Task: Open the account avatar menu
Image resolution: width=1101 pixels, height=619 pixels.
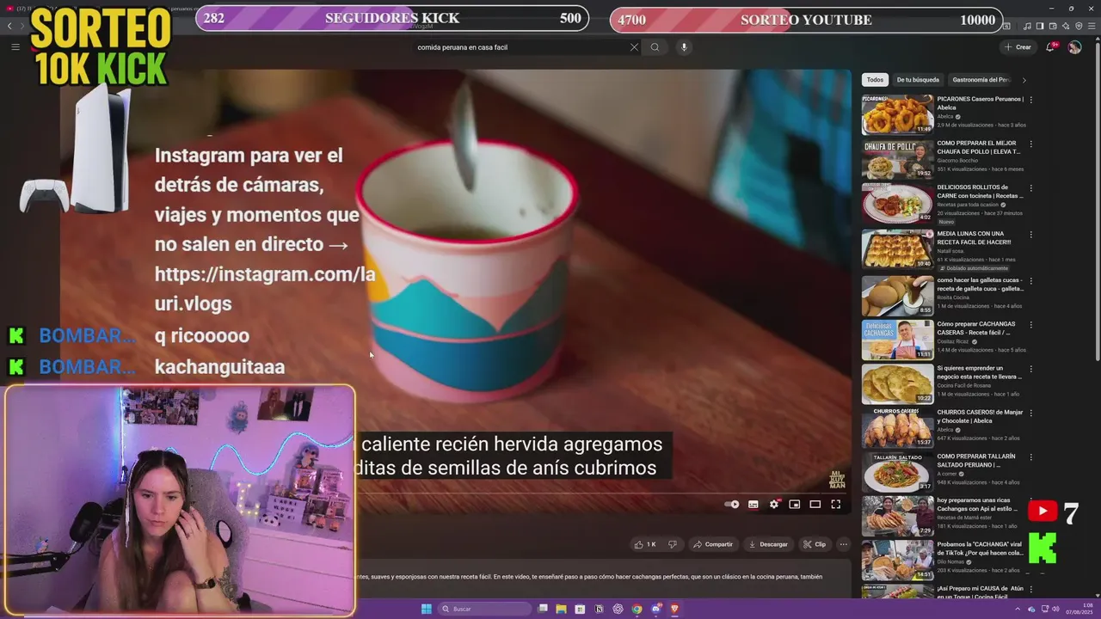Action: point(1074,47)
